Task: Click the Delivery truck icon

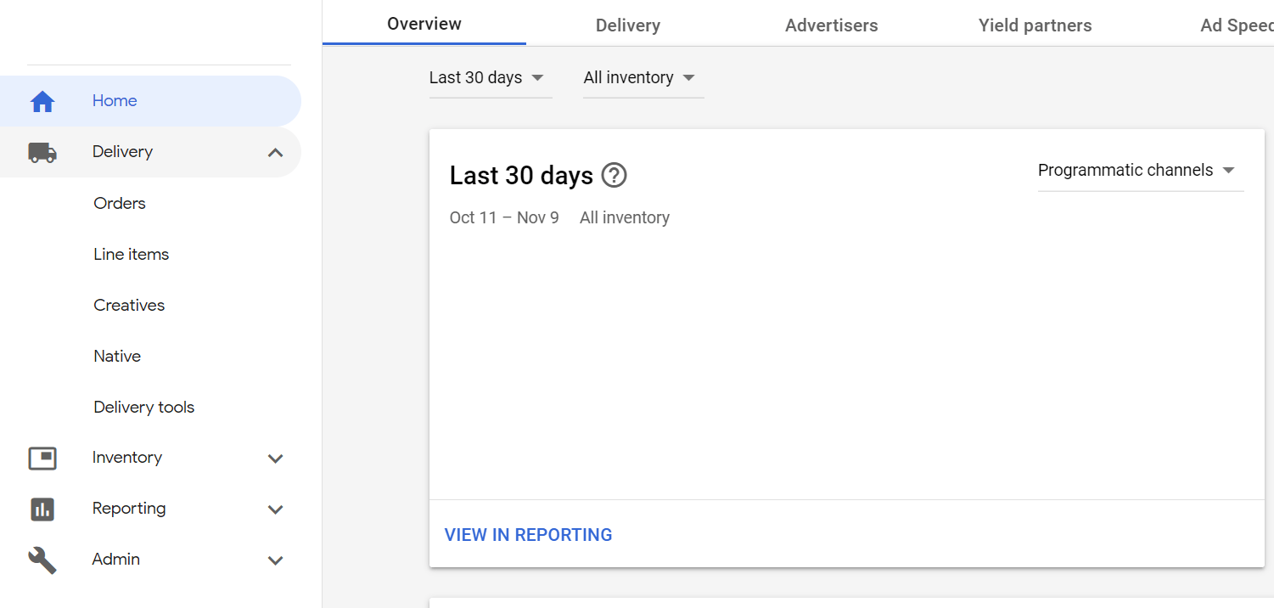Action: point(42,153)
